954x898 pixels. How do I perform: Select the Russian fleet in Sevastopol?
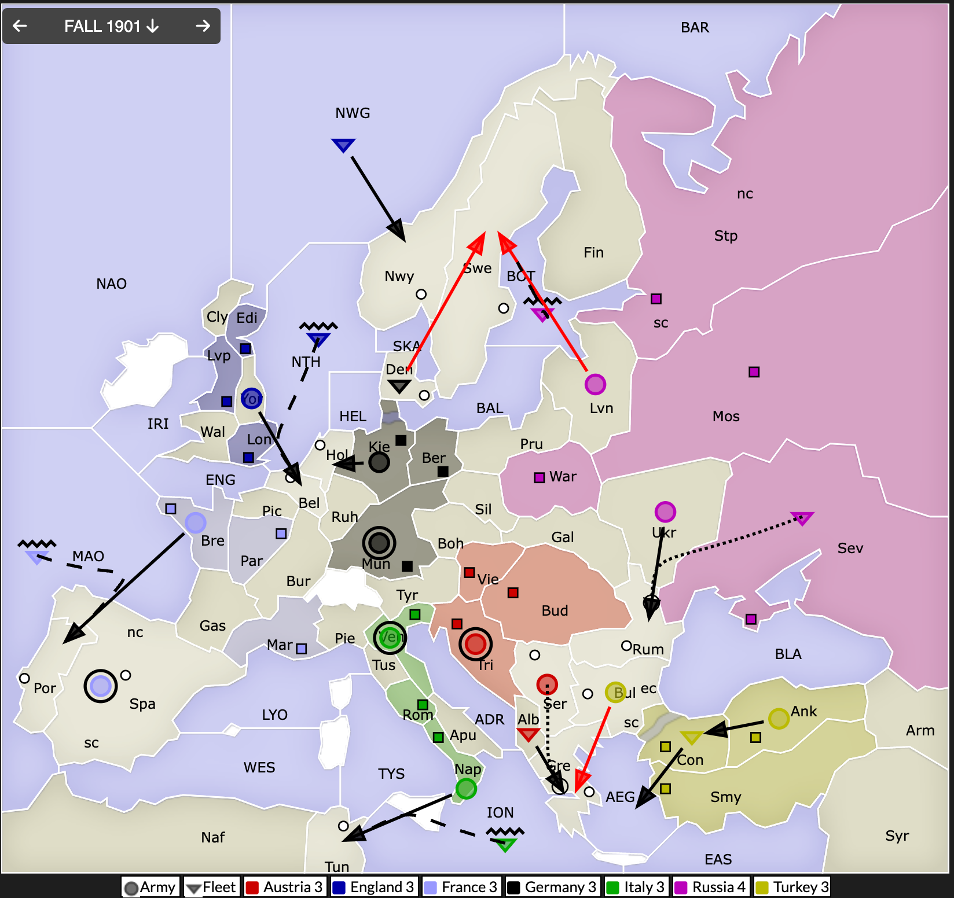coord(802,517)
